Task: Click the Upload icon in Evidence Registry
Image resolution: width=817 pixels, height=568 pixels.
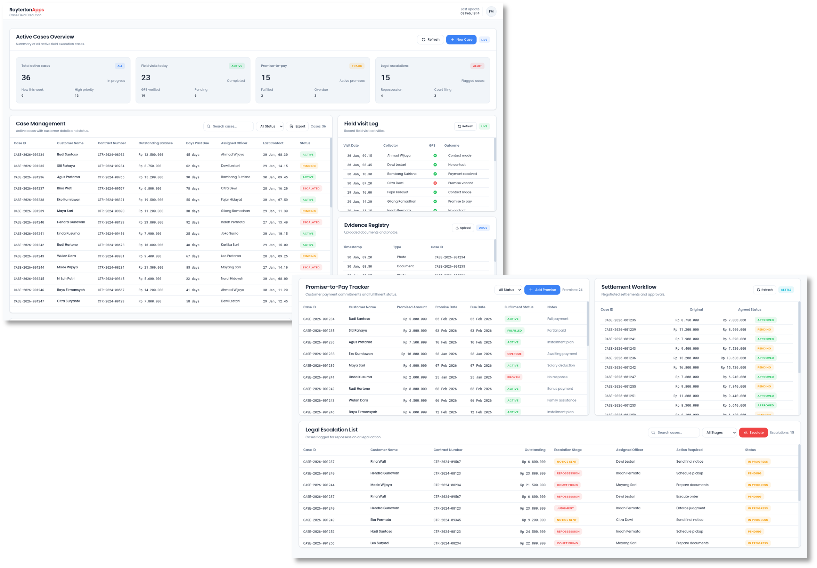Action: (x=458, y=228)
